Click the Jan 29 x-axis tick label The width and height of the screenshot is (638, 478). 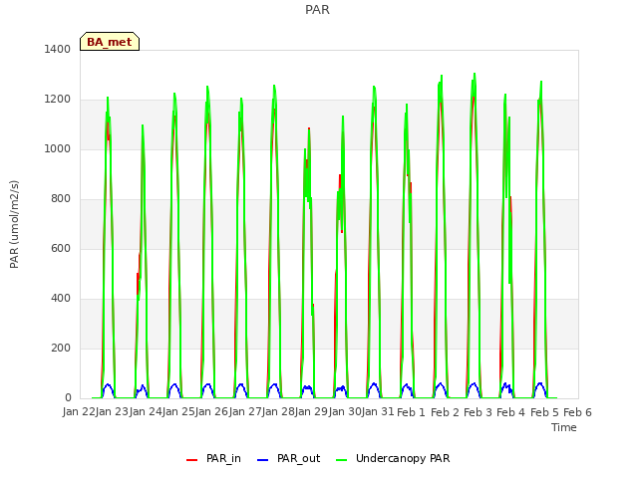click(311, 411)
